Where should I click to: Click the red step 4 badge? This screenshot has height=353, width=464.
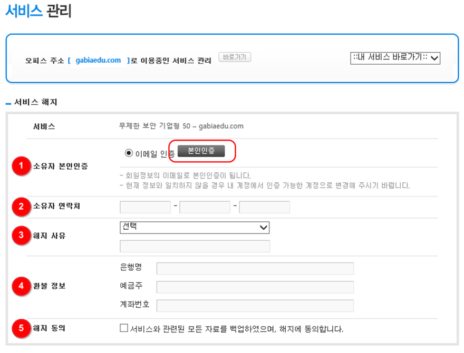pyautogui.click(x=21, y=286)
